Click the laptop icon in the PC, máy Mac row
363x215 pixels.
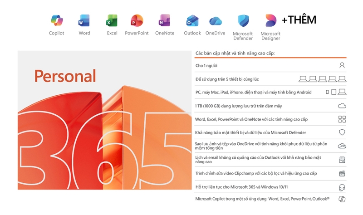click(342, 92)
